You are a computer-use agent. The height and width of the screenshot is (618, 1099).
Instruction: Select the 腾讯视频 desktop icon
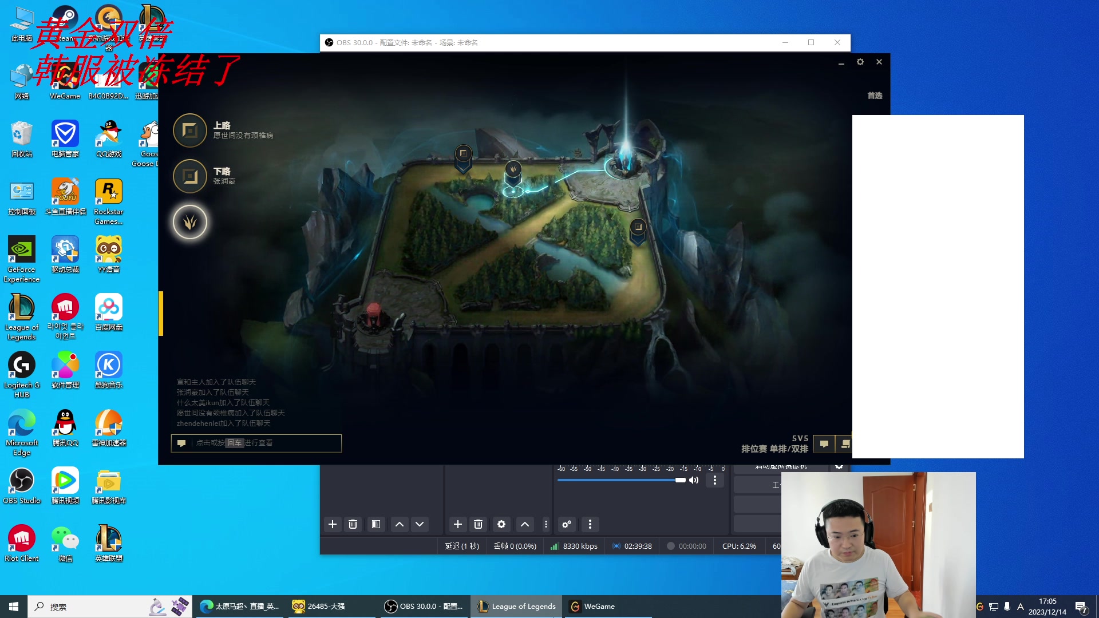[65, 486]
